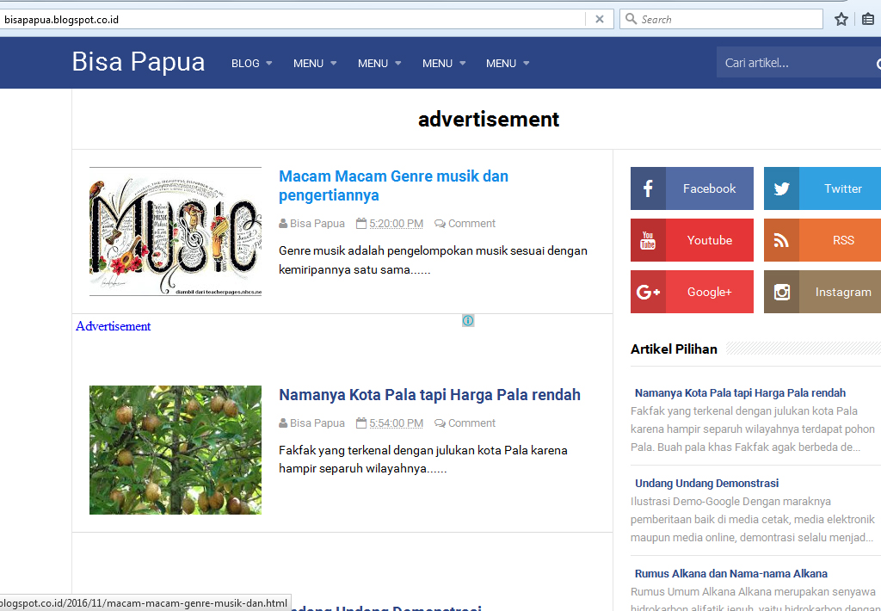The height and width of the screenshot is (611, 881).
Task: Click sidebar snippet 'Ilustrasi Demo-Google Dengan maraknya'
Action: point(730,502)
